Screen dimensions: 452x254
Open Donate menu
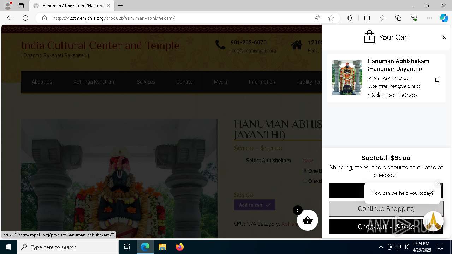184,82
